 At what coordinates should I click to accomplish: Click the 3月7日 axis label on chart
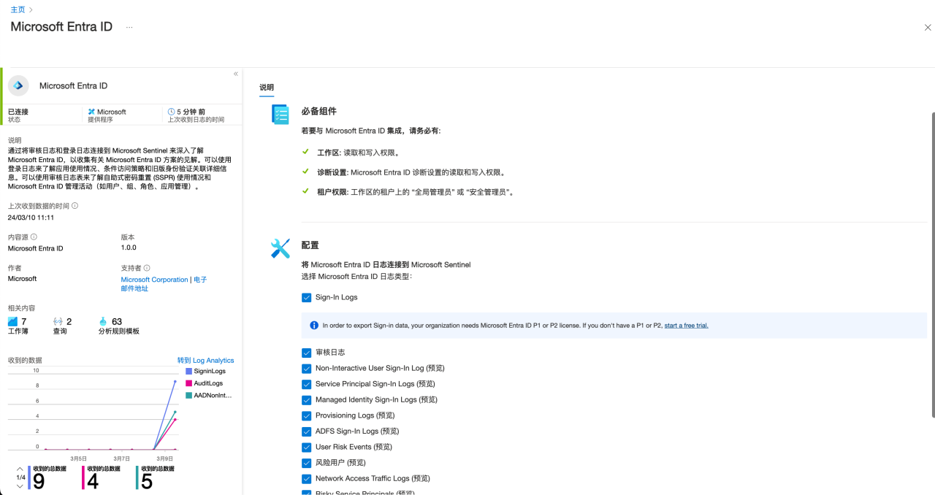coord(121,458)
